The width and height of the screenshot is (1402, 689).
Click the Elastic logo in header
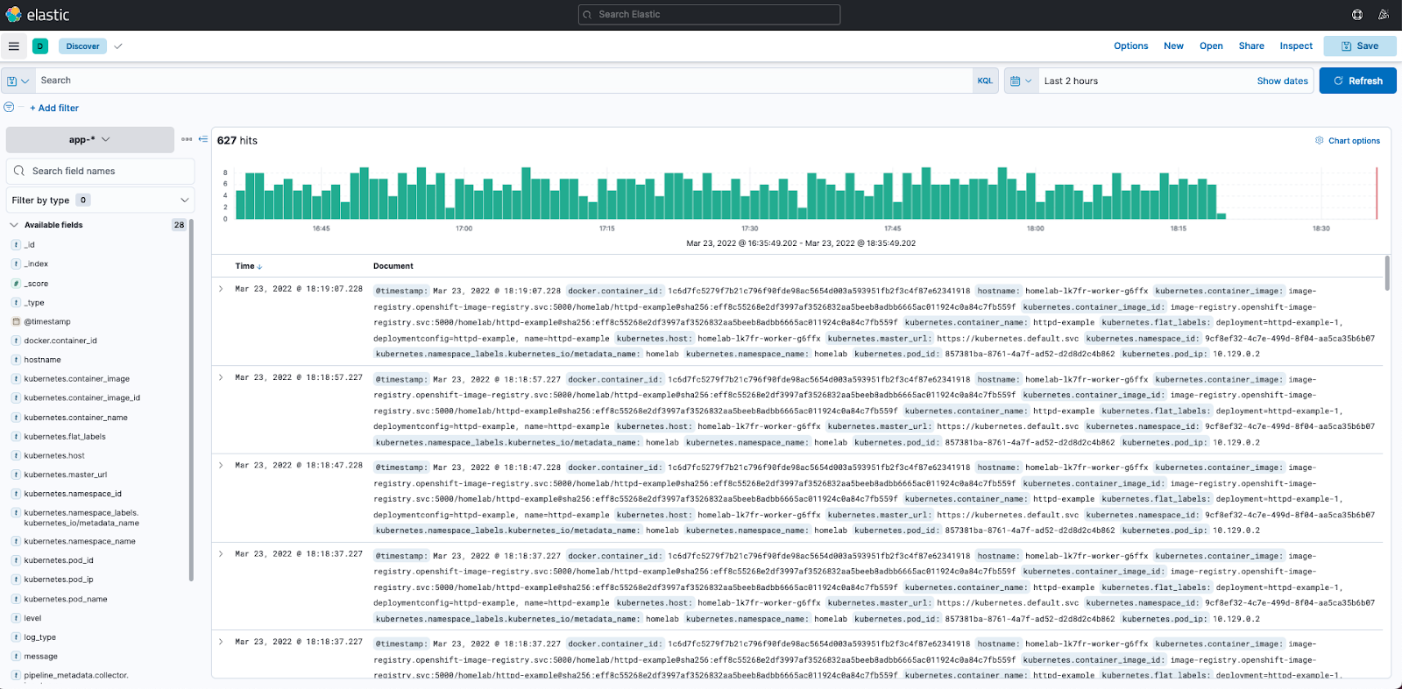click(x=37, y=15)
